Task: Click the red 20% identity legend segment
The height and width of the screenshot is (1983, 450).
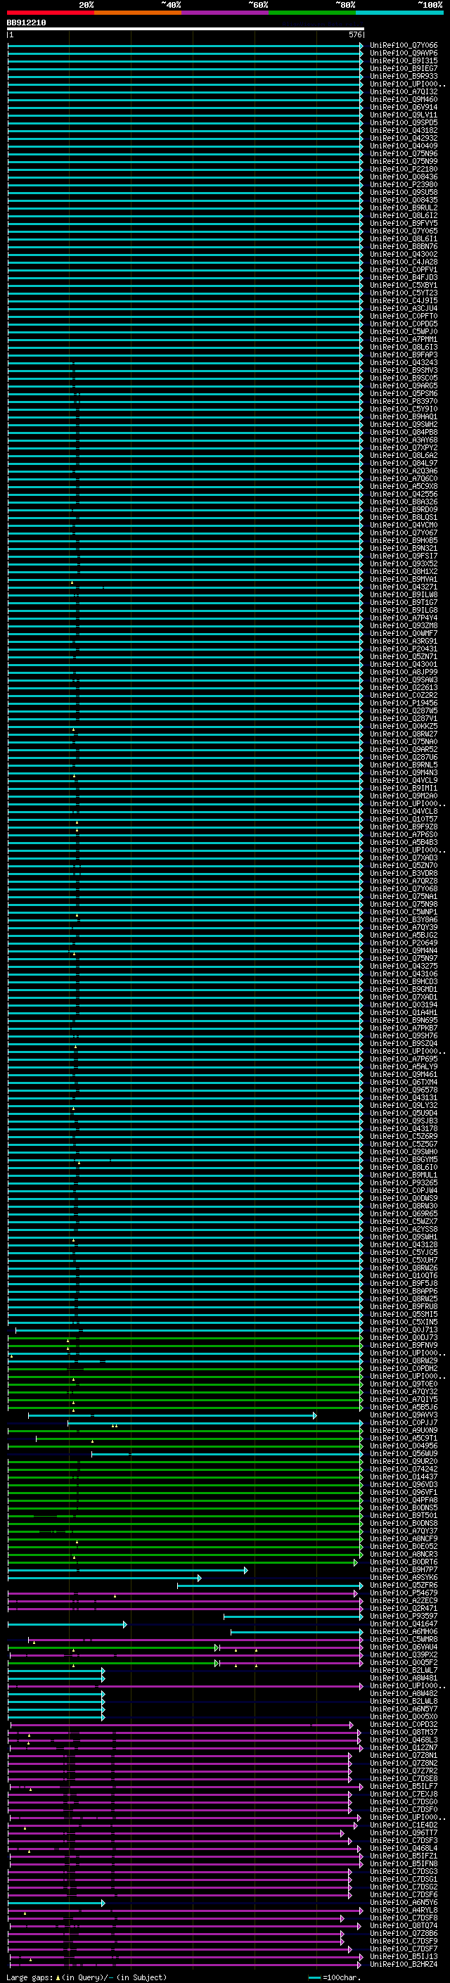Action: coord(50,13)
